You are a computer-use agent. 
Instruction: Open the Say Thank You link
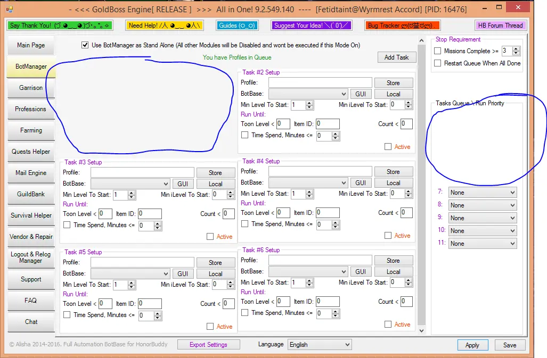tap(60, 26)
